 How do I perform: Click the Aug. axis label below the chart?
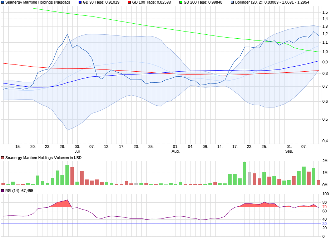[176, 151]
